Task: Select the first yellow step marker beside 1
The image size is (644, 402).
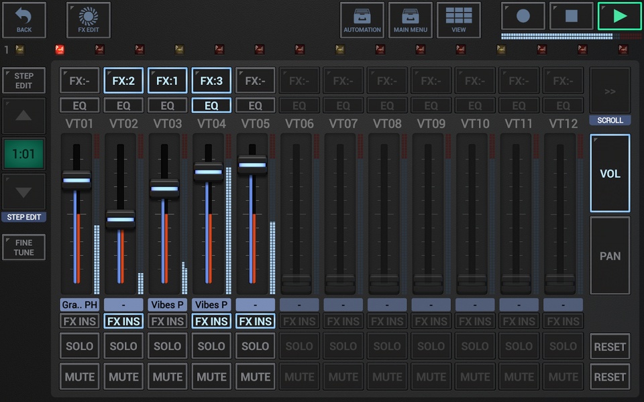Action: click(x=19, y=50)
